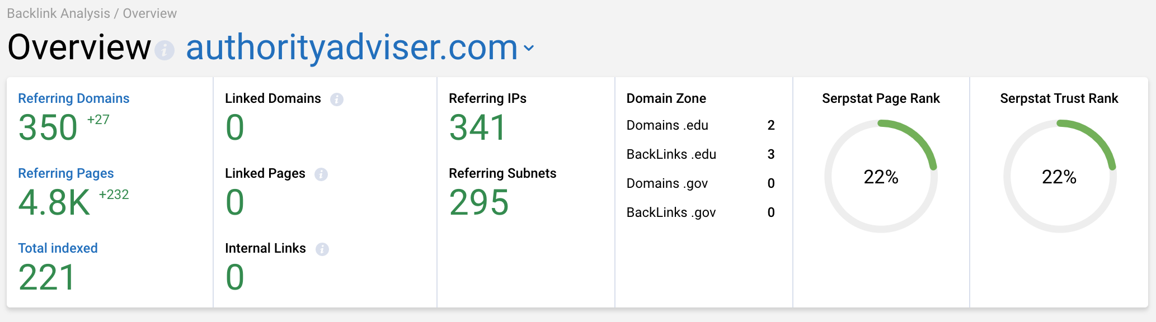1156x322 pixels.
Task: Click the authorityadviser.com domain name
Action: click(x=352, y=48)
